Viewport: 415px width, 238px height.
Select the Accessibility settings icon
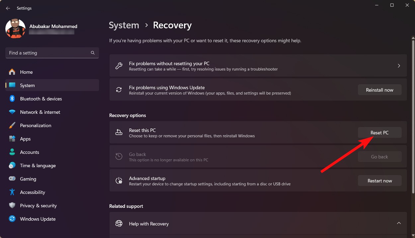(12, 192)
